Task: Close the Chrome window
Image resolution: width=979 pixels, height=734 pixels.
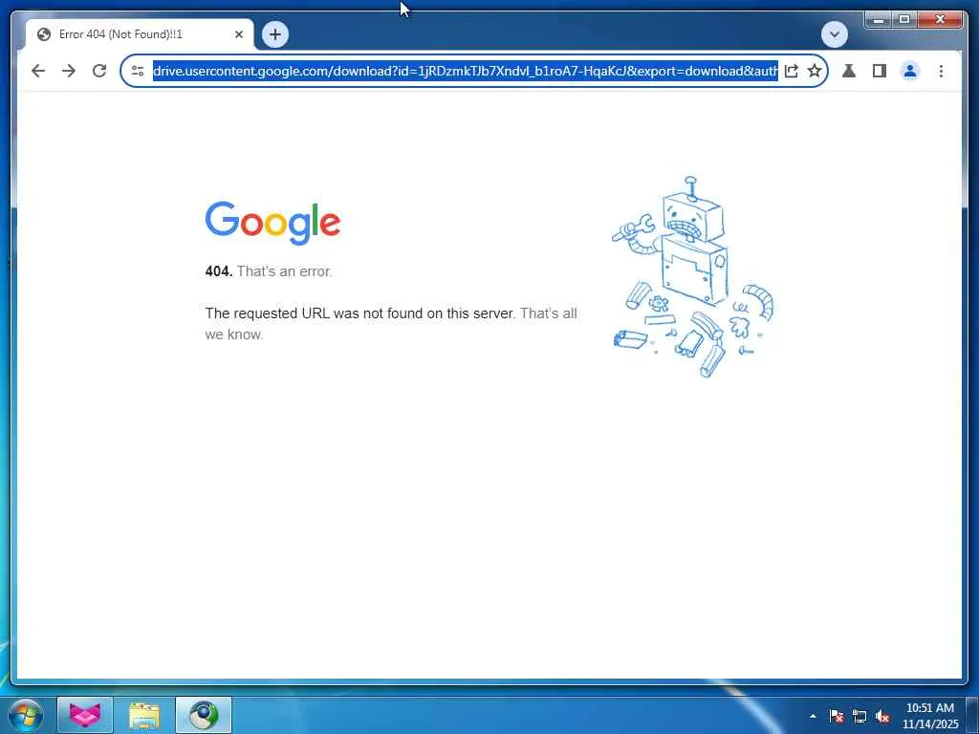Action: coord(940,20)
